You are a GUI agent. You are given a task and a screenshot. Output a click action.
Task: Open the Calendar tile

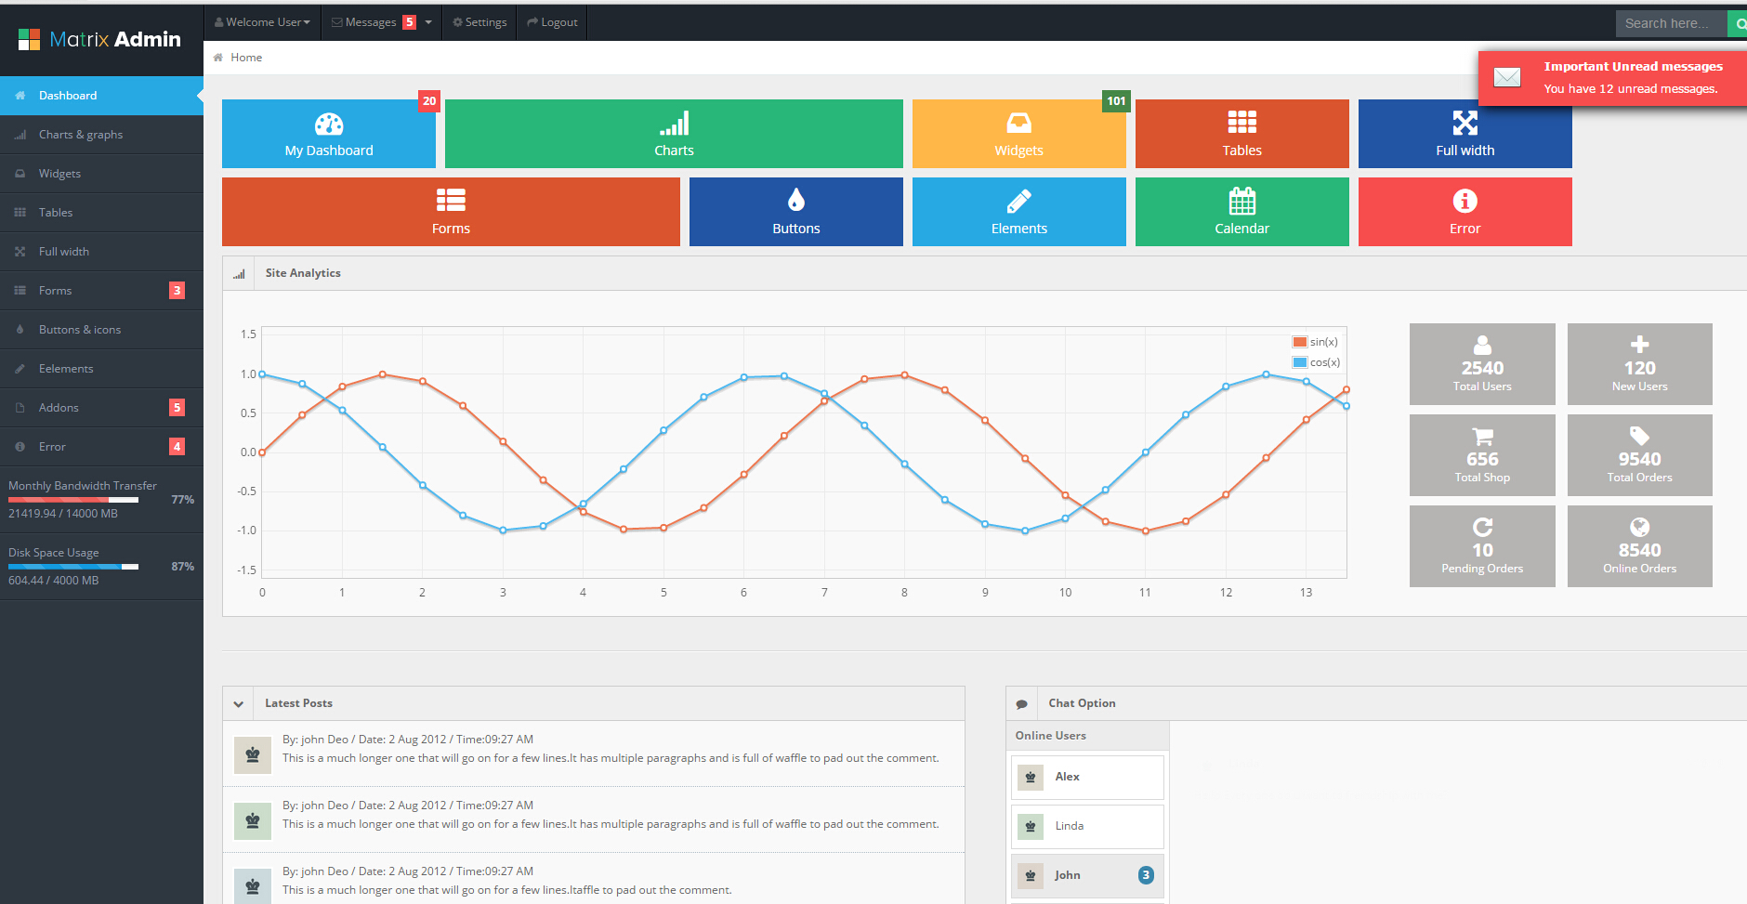pyautogui.click(x=1242, y=212)
